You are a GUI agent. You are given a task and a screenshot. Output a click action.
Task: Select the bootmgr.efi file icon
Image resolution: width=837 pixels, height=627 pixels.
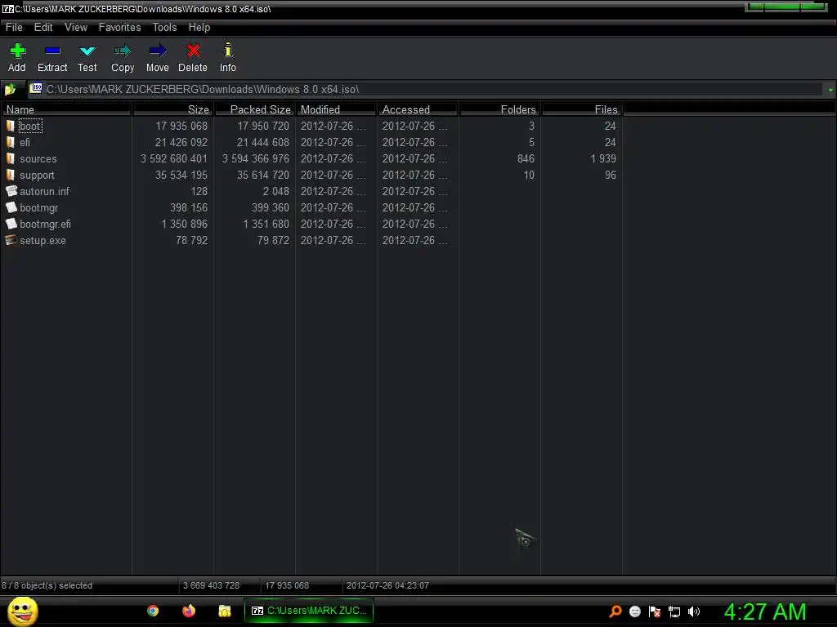[x=11, y=224]
